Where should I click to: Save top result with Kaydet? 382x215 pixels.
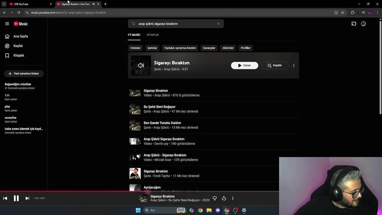[275, 65]
